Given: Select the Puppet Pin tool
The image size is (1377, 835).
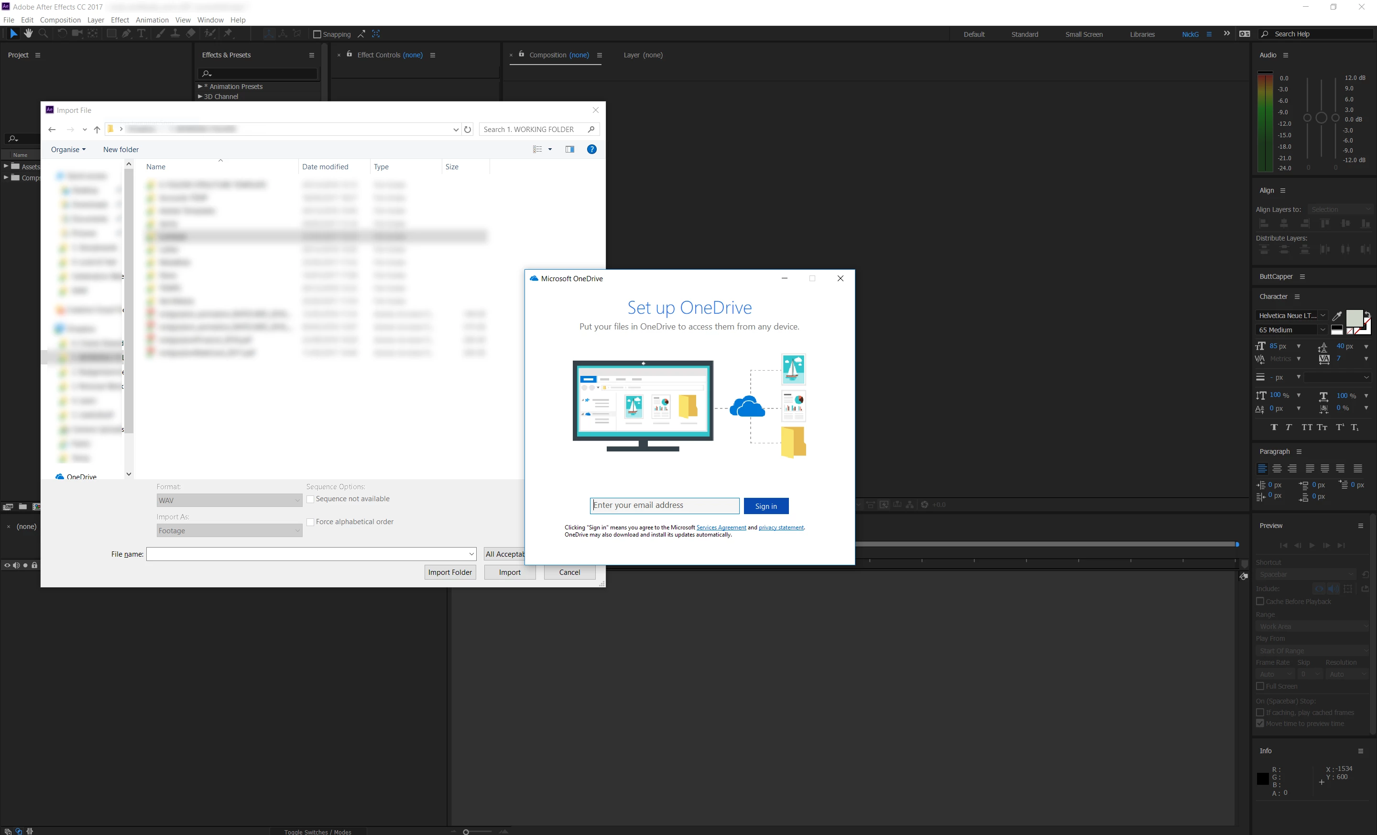Looking at the screenshot, I should pyautogui.click(x=228, y=33).
